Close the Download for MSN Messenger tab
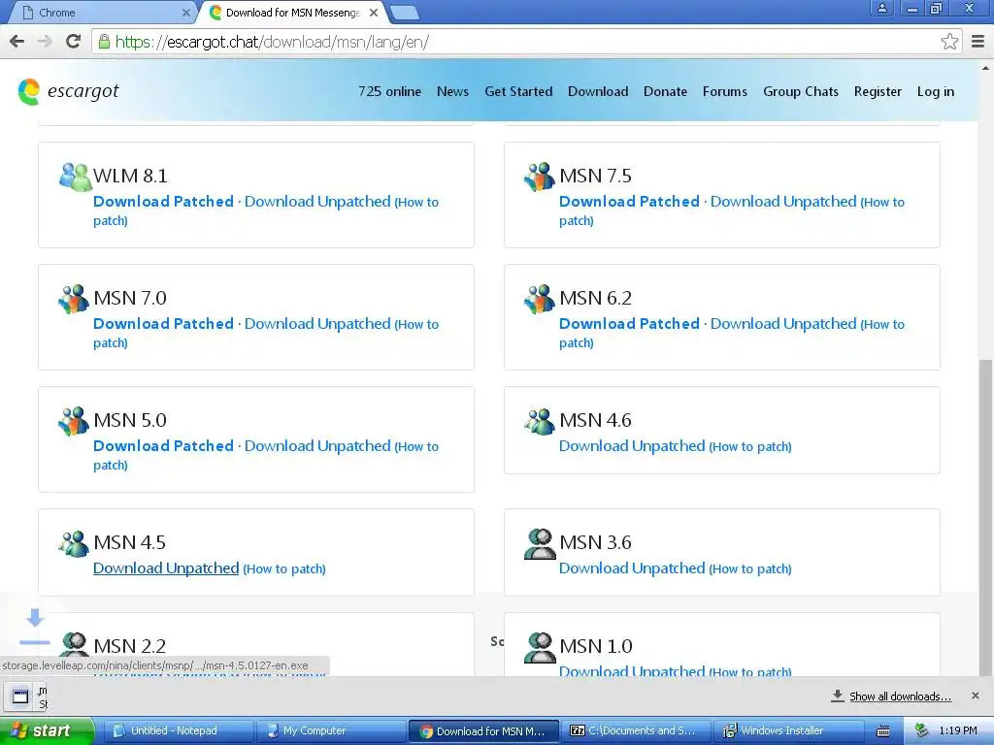 pos(374,13)
